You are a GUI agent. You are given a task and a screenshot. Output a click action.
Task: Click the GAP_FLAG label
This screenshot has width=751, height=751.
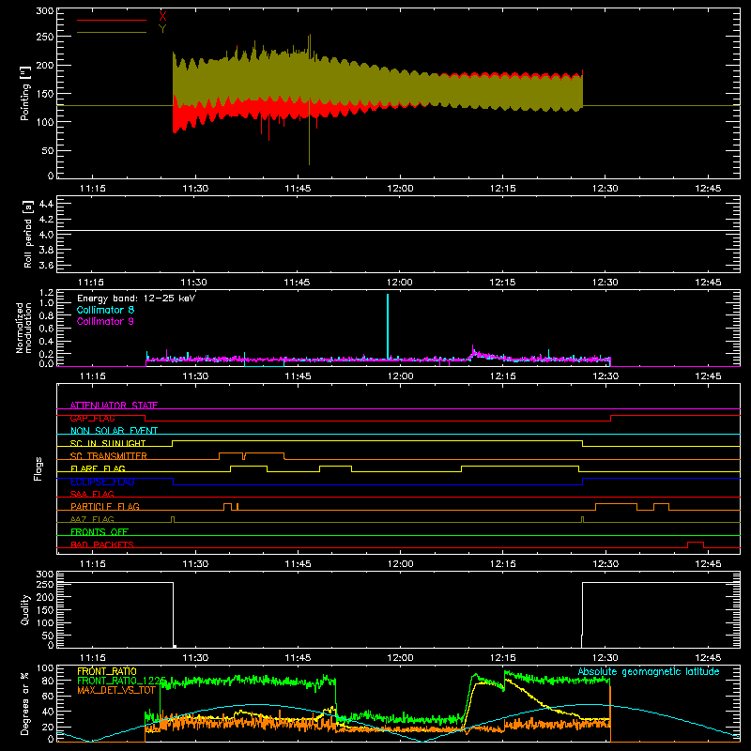(x=92, y=418)
